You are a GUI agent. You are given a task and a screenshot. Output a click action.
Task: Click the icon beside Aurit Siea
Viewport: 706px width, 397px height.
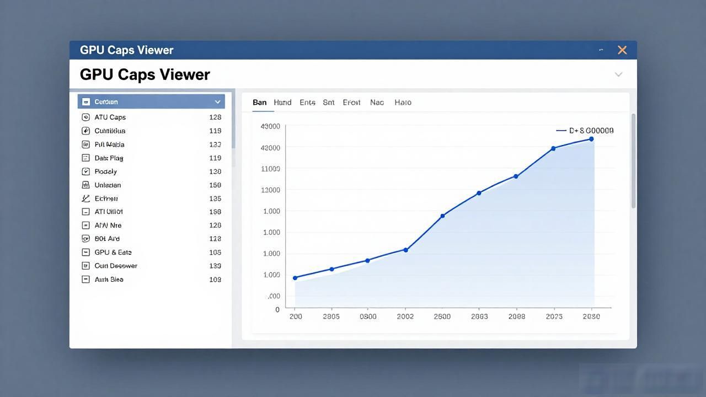click(85, 279)
